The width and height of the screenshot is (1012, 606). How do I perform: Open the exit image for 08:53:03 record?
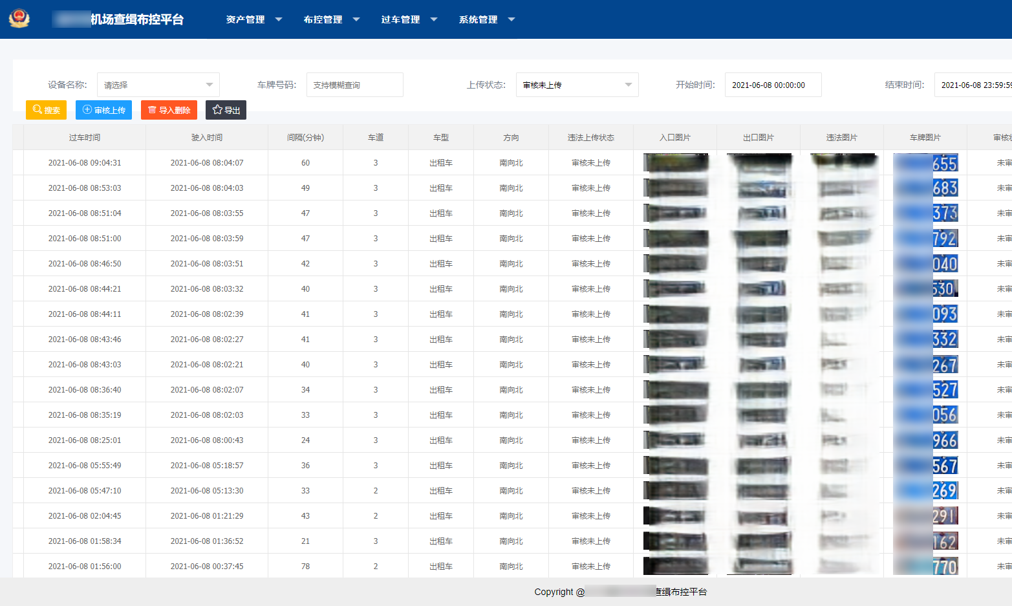click(759, 188)
